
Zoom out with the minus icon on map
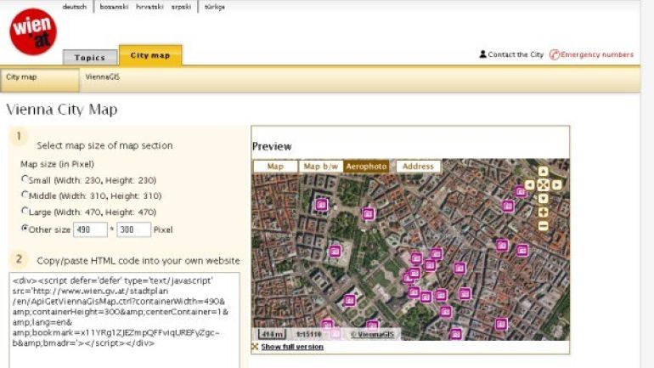[543, 226]
